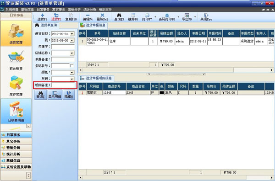Viewport: 275px width, 181px height.
Task: Expand the 颜色 dropdown list
Action: (72, 72)
